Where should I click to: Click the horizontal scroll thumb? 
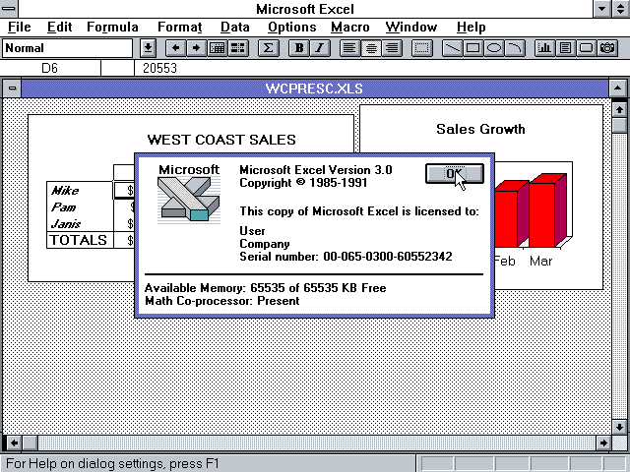coord(30,443)
